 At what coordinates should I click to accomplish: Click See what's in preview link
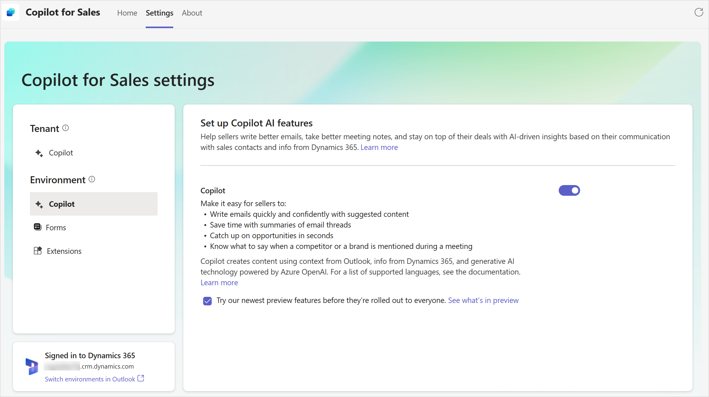click(x=483, y=300)
